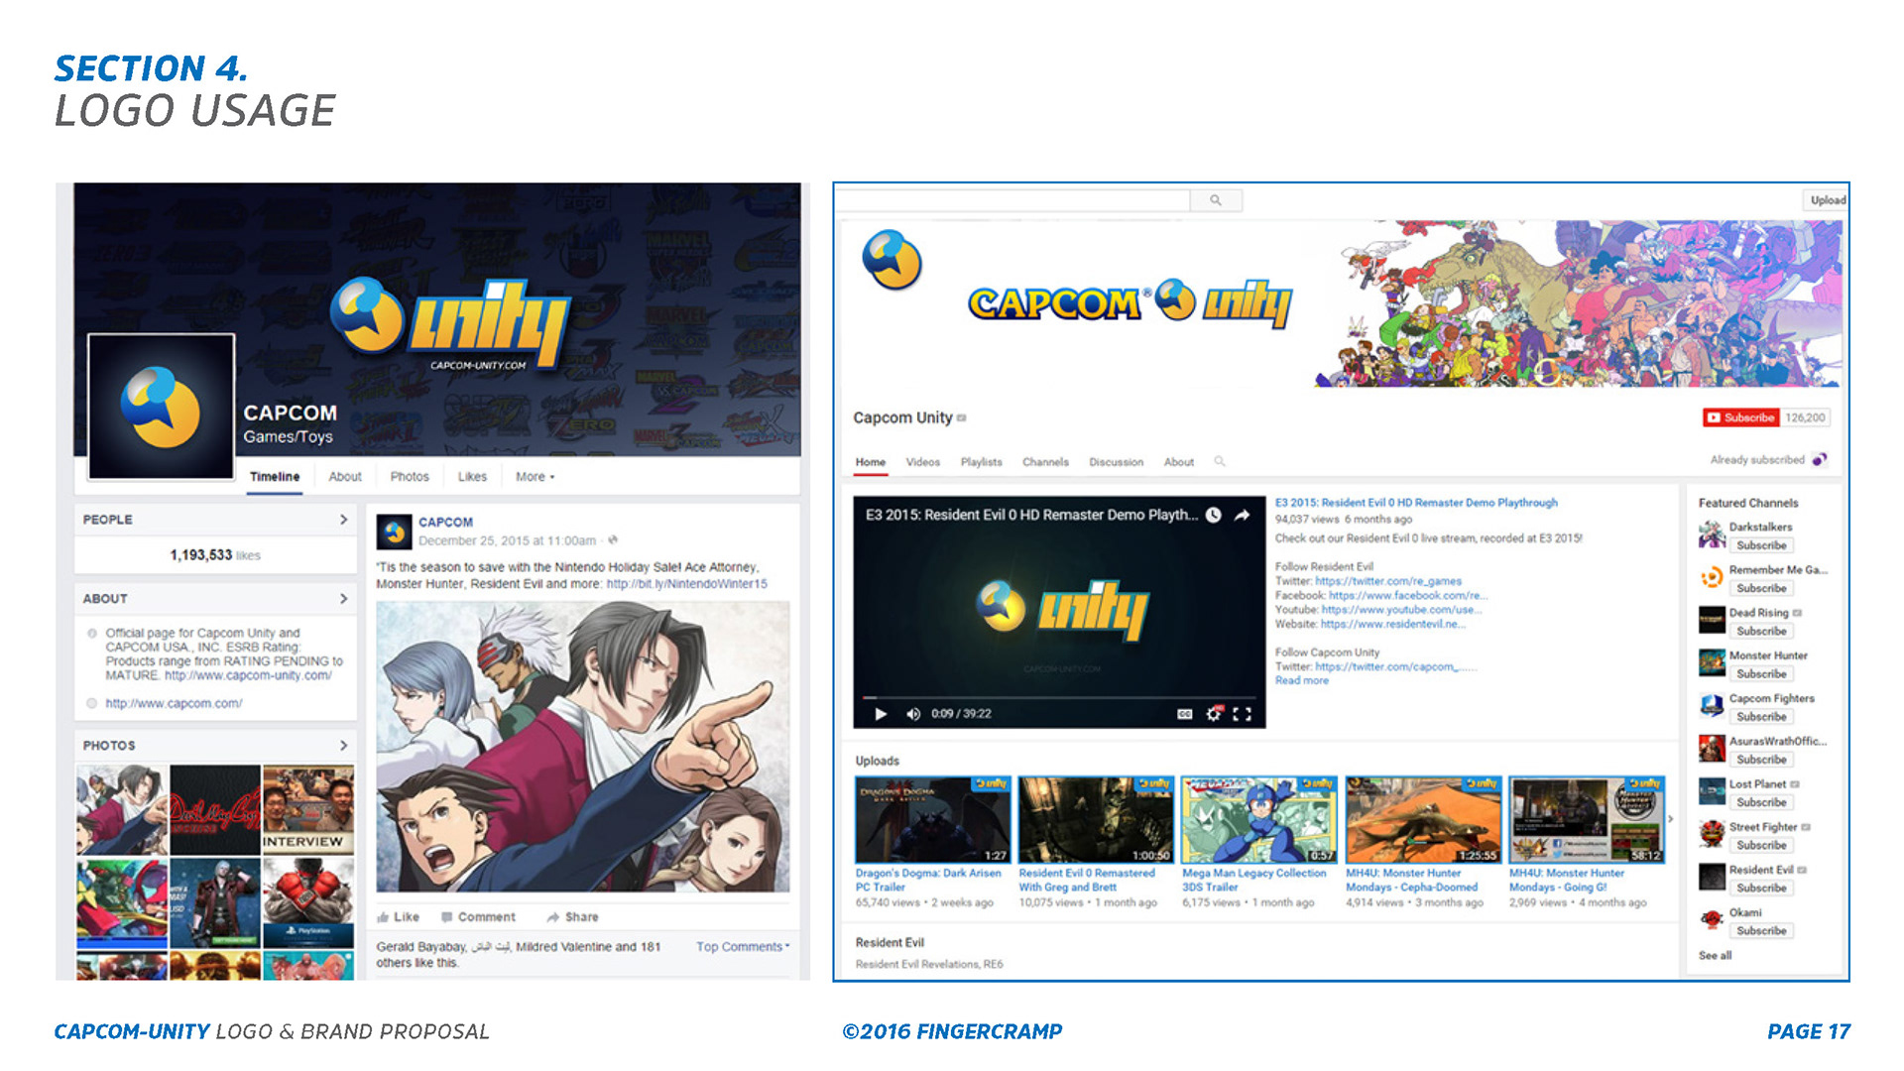This screenshot has height=1071, width=1904.
Task: Expand the ABOUT section chevron
Action: pos(343,599)
